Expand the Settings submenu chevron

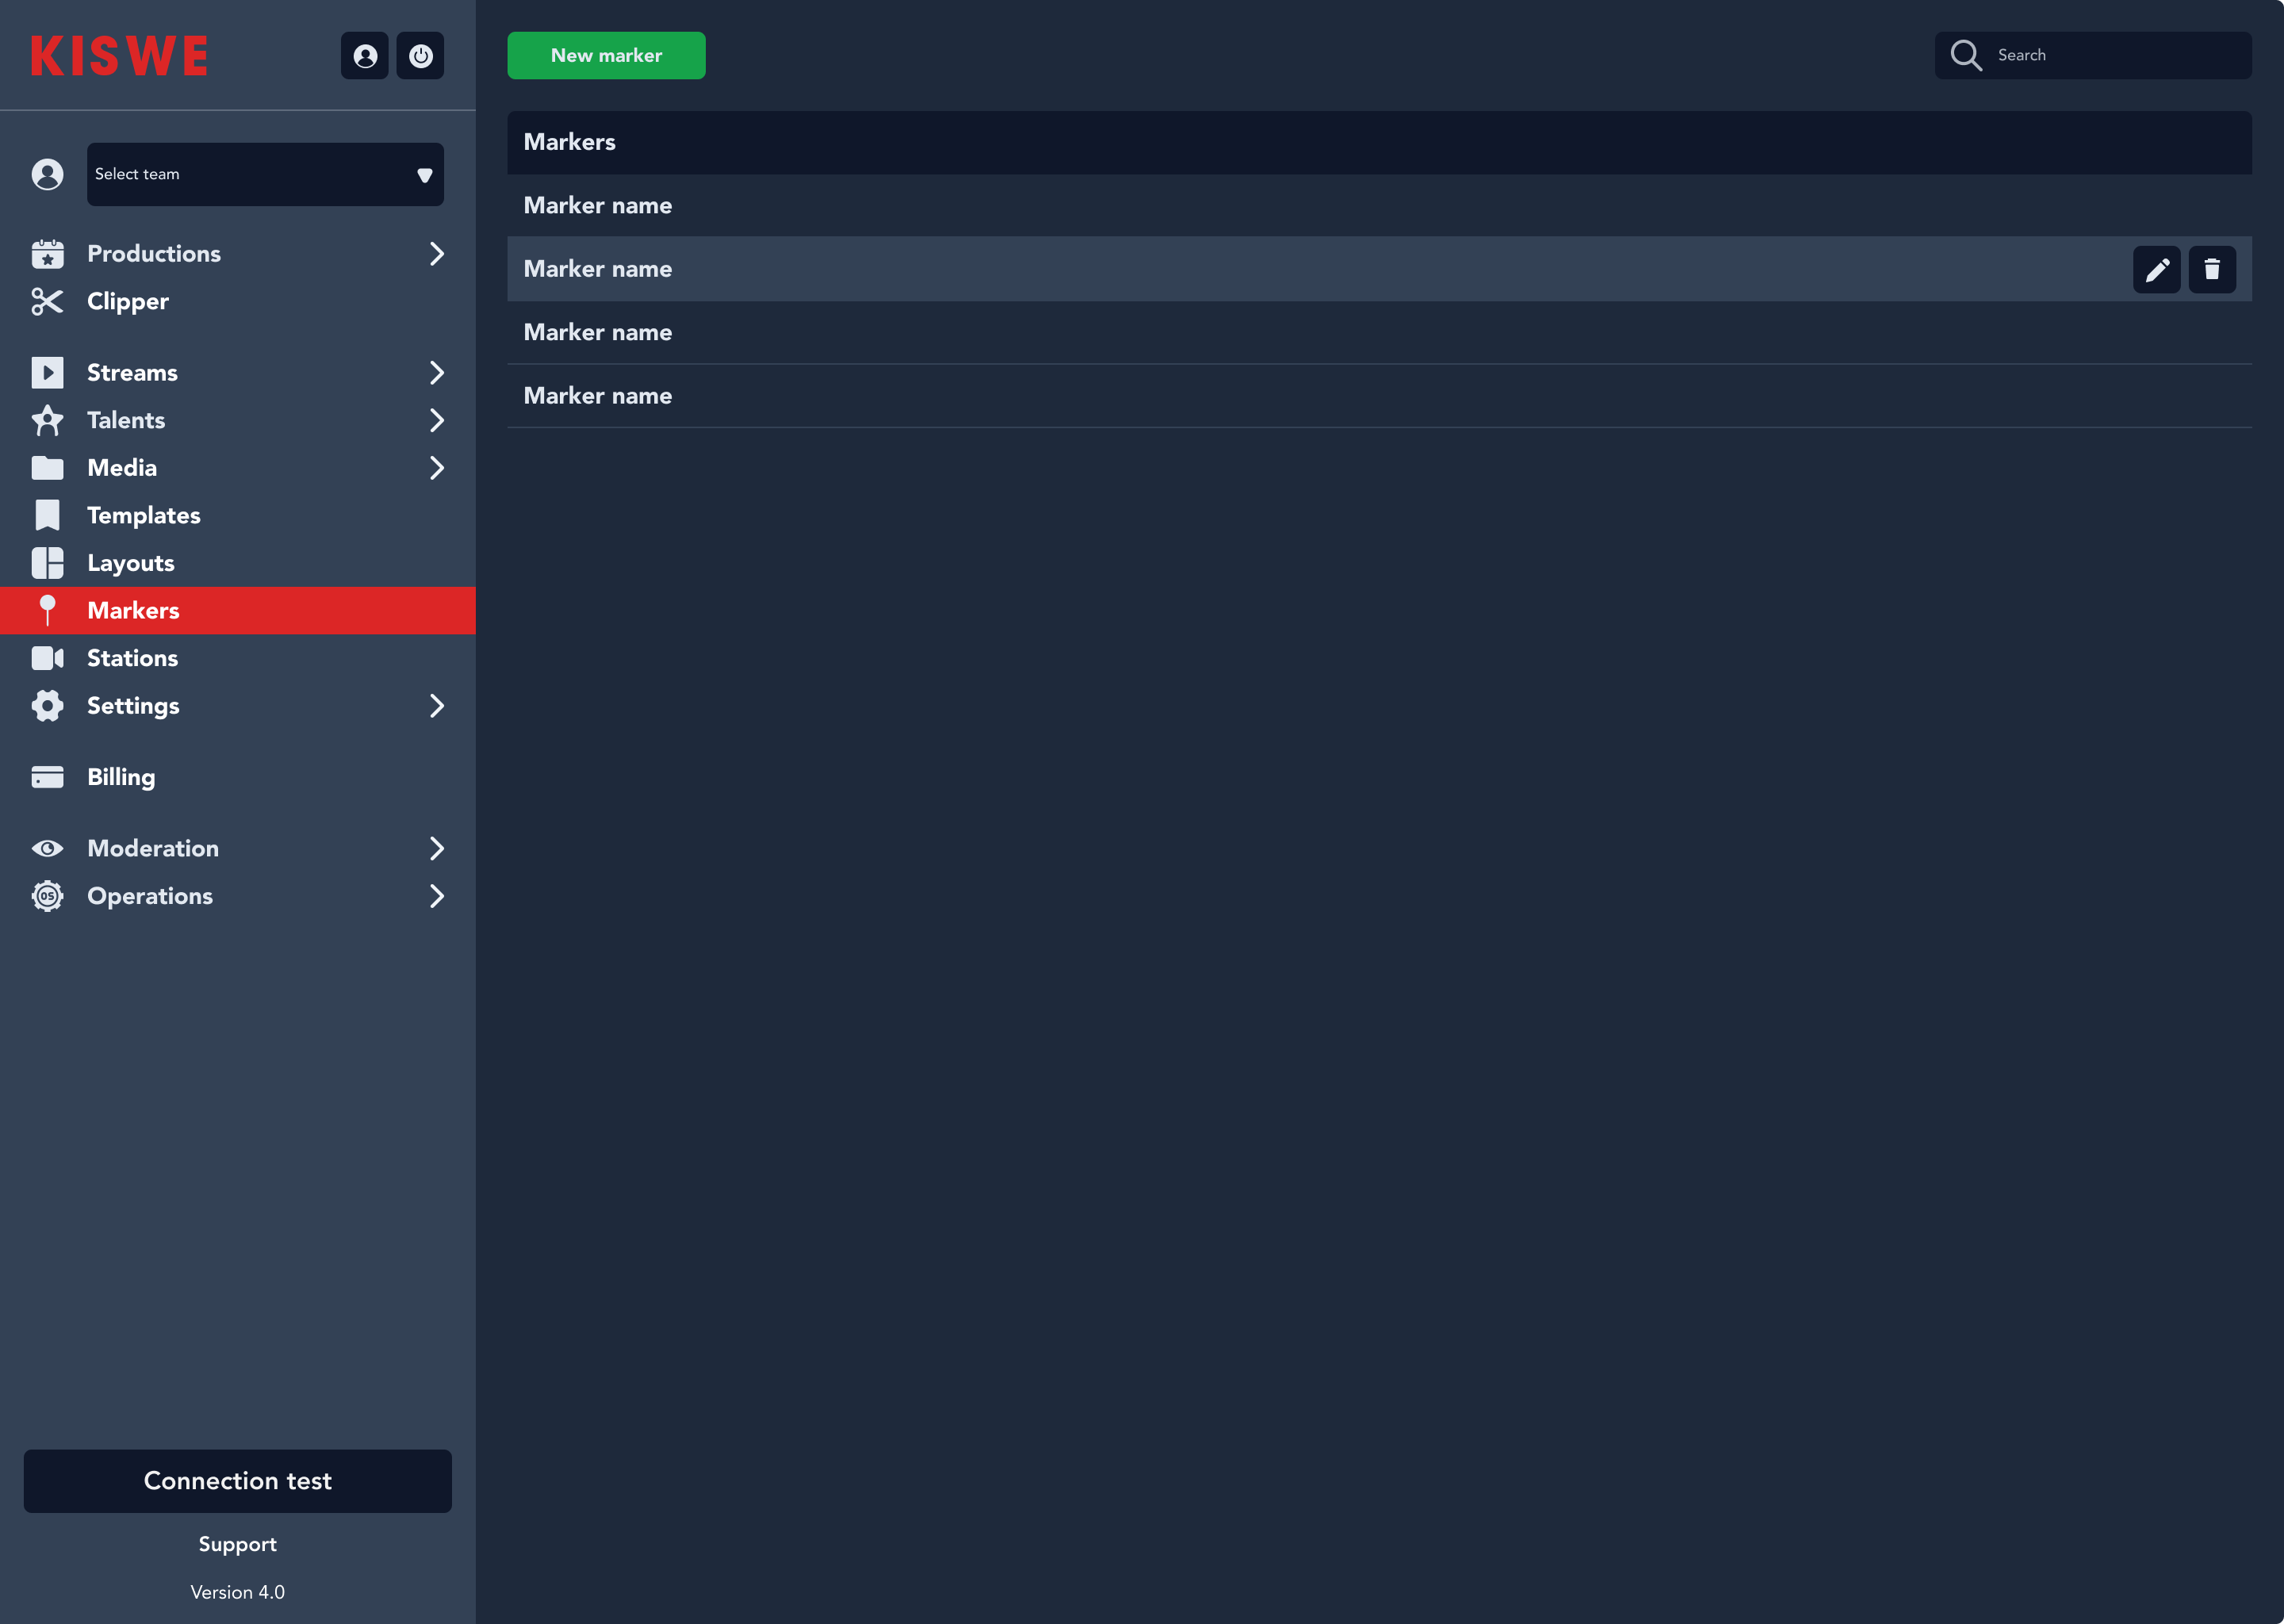436,706
